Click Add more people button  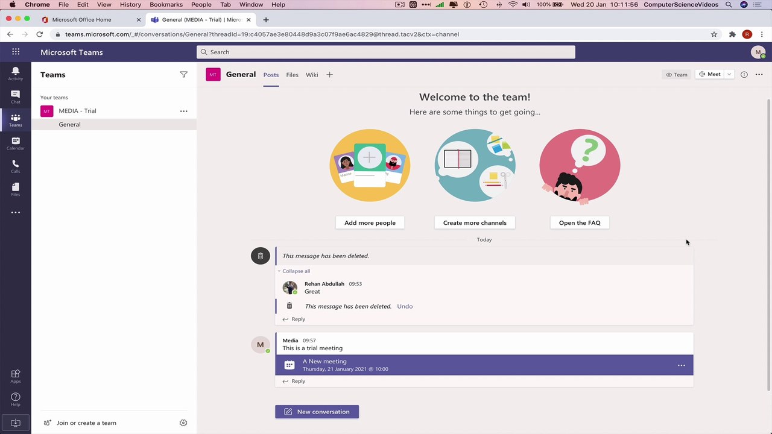tap(370, 223)
